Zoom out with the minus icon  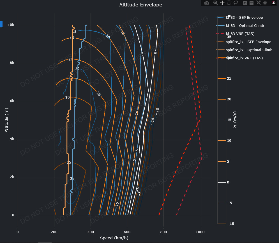(x=252, y=3)
